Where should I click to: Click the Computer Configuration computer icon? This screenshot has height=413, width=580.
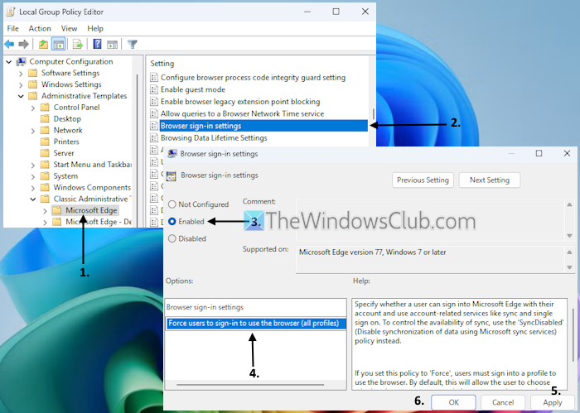(x=22, y=62)
